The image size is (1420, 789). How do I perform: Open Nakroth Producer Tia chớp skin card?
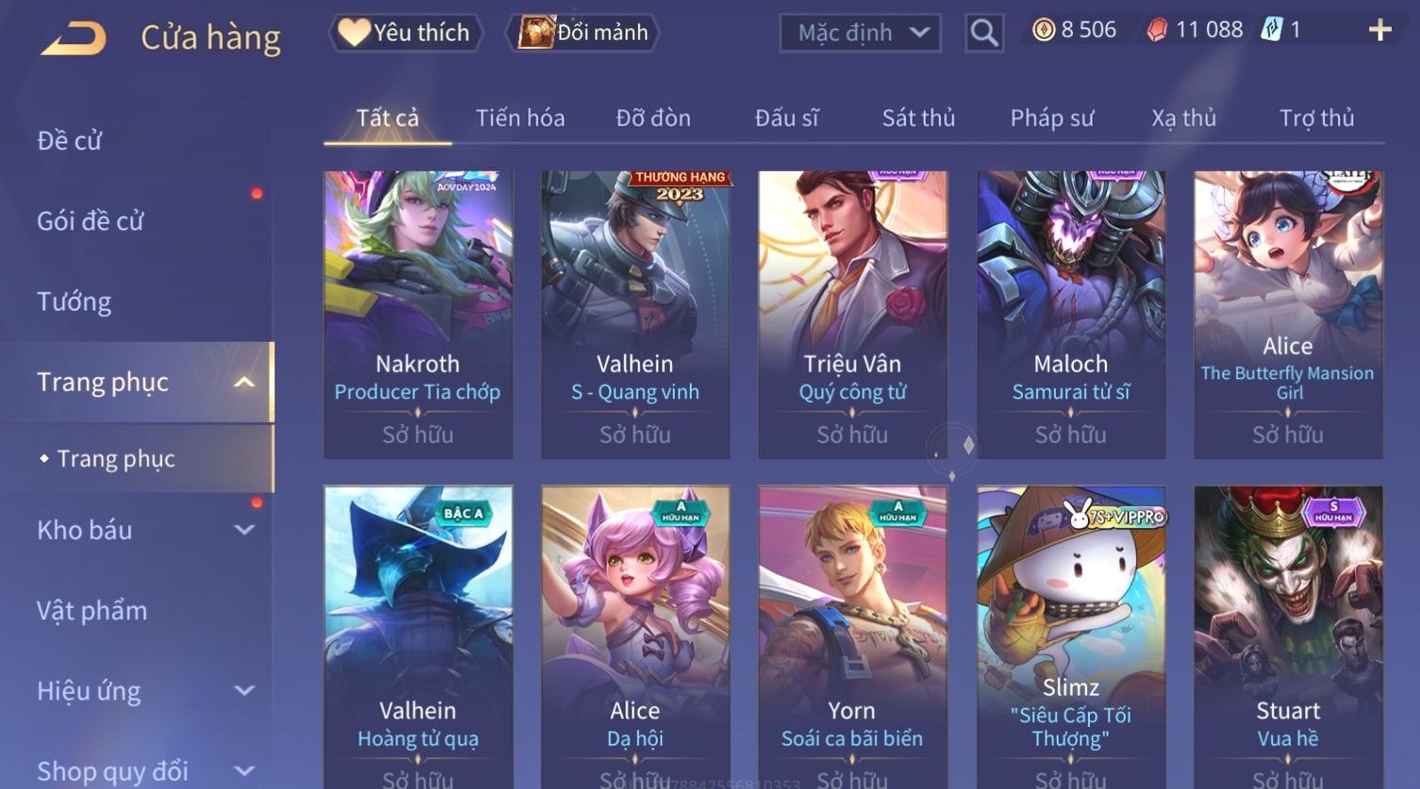tap(418, 314)
